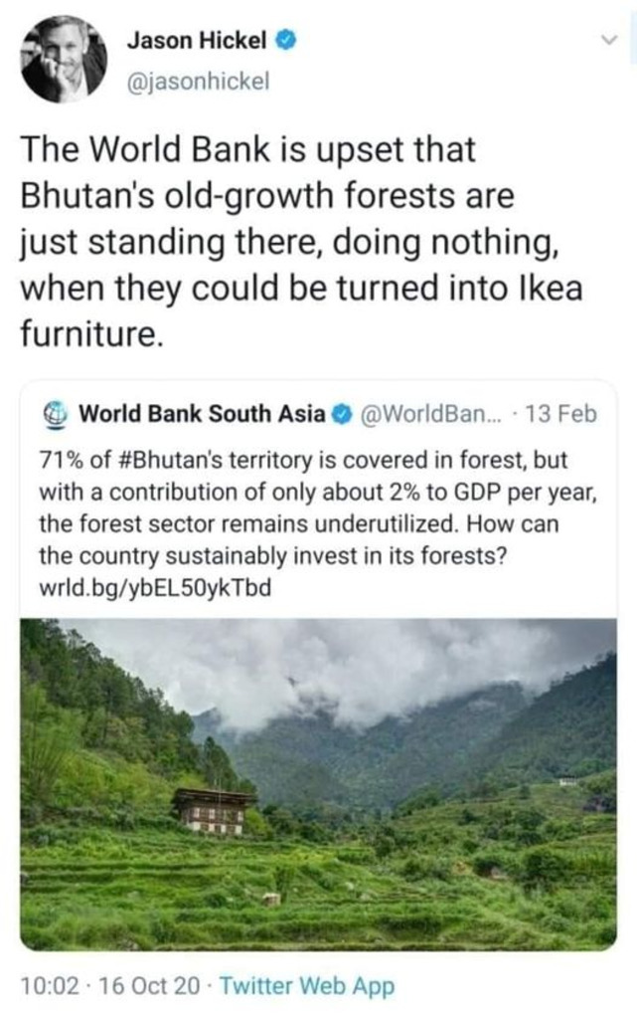The height and width of the screenshot is (1019, 637).
Task: Click the traditional house in the photo
Action: (x=212, y=810)
